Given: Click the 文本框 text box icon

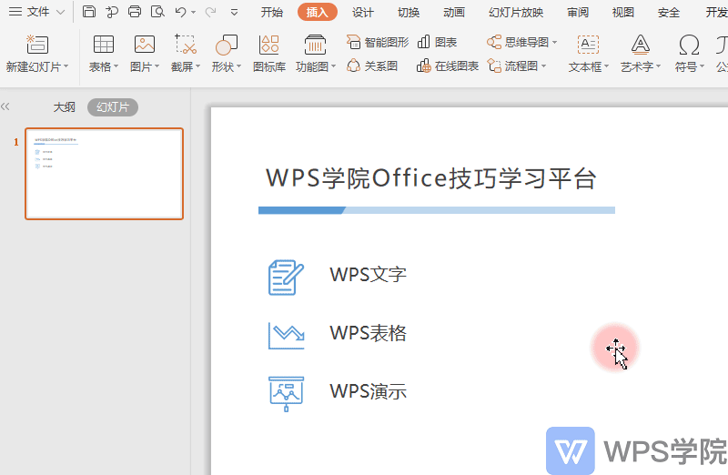Looking at the screenshot, I should (x=588, y=45).
